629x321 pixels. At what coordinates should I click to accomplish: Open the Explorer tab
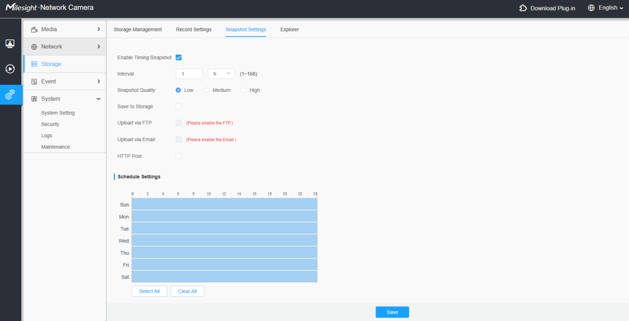point(289,29)
